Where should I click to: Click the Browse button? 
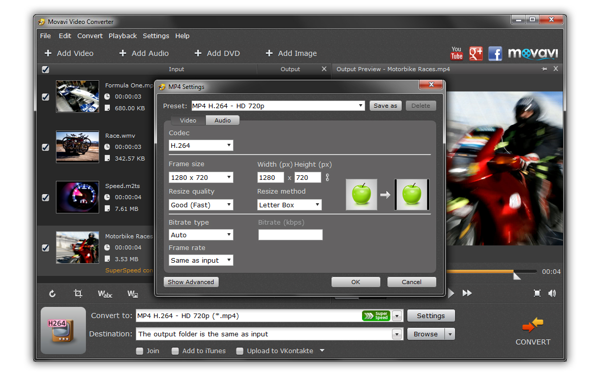click(x=426, y=334)
